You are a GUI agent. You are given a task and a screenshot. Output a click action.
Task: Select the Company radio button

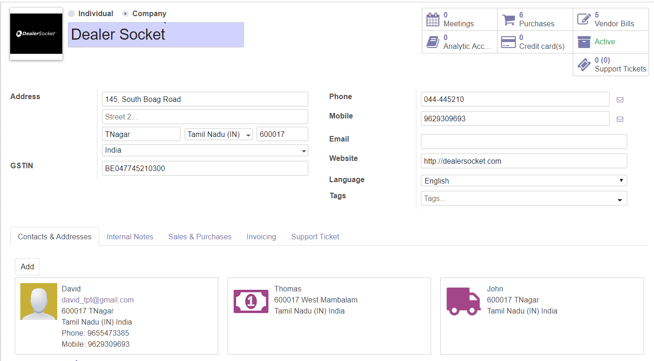125,14
